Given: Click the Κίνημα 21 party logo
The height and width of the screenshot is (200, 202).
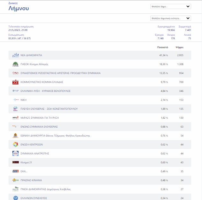Looking at the screenshot, I should (x=15, y=162).
